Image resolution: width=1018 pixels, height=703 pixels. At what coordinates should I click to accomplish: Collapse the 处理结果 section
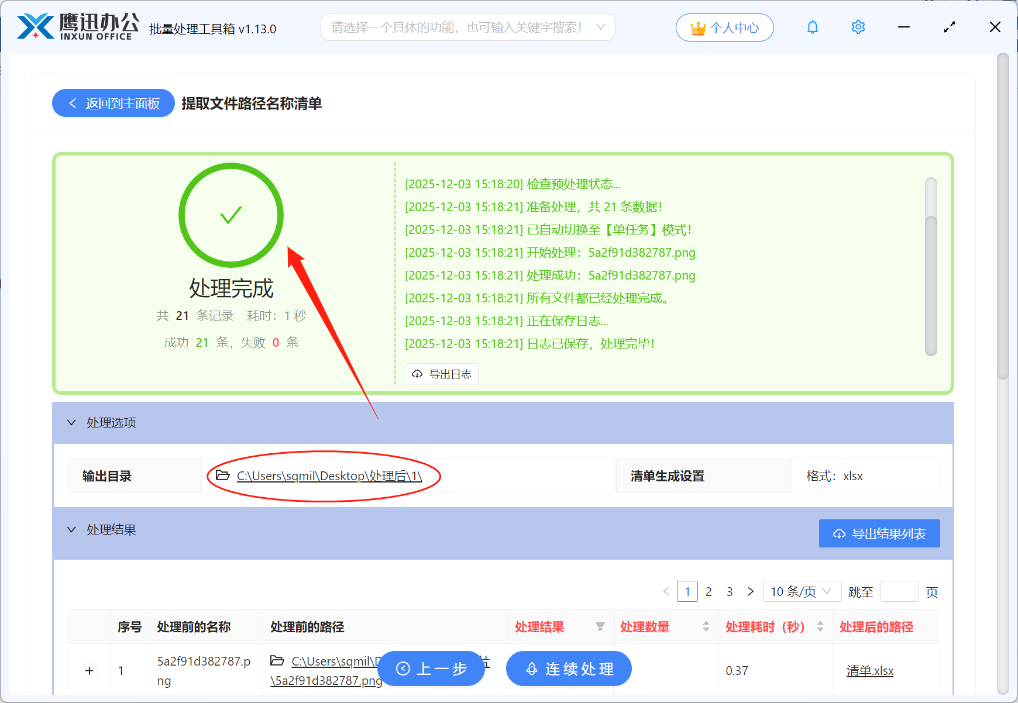[x=71, y=530]
